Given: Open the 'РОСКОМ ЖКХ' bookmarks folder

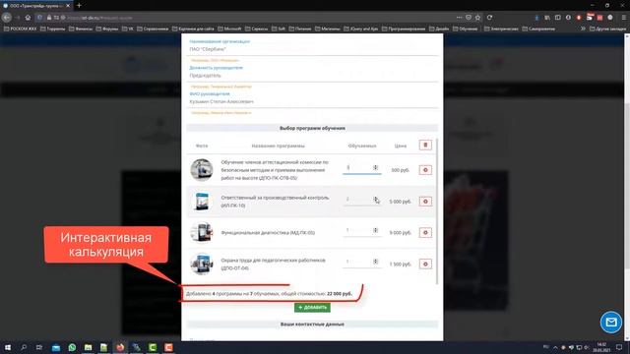Looking at the screenshot, I should [x=20, y=29].
